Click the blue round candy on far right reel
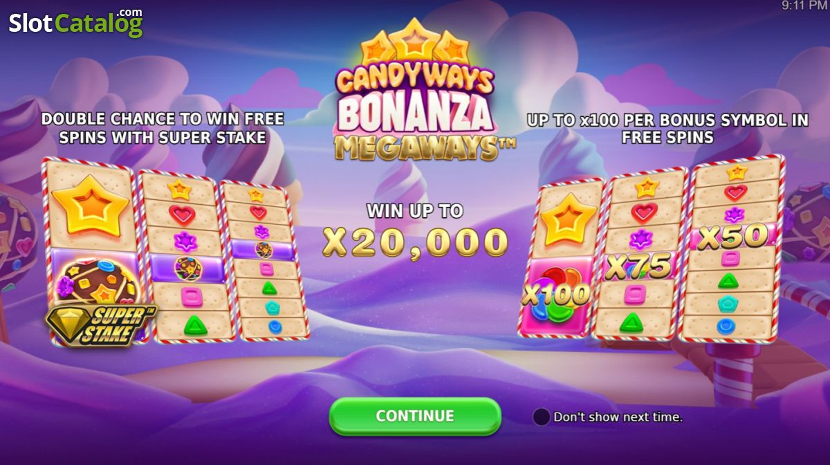Viewport: 830px width, 465px height. point(726,326)
